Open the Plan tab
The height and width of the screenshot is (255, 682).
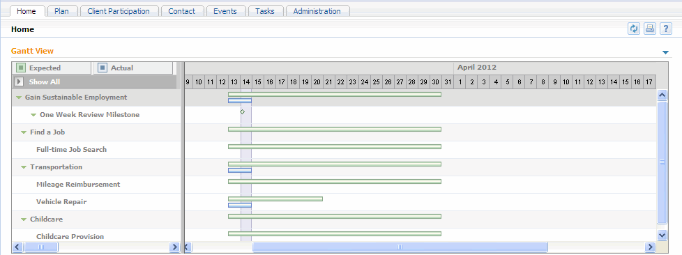click(61, 11)
